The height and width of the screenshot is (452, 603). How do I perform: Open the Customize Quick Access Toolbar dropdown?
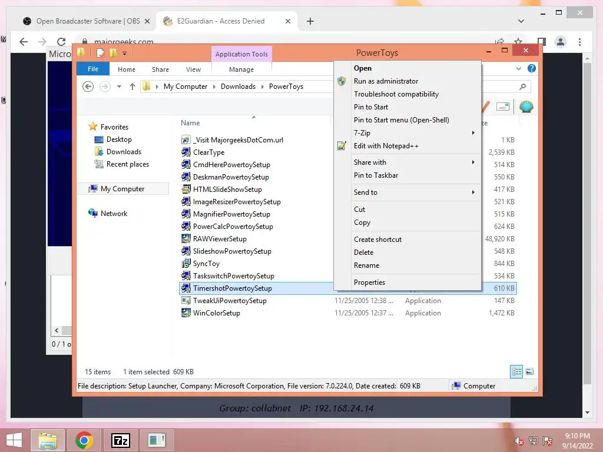[125, 54]
